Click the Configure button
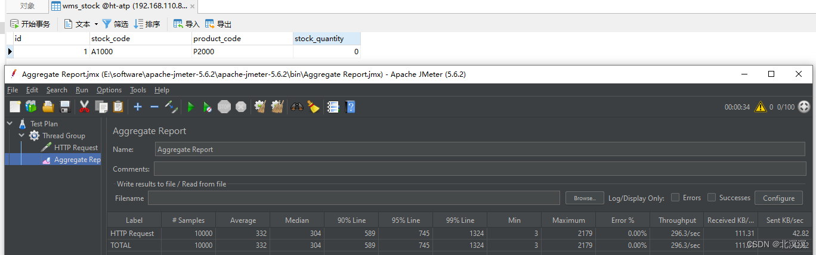The height and width of the screenshot is (255, 816). click(778, 198)
